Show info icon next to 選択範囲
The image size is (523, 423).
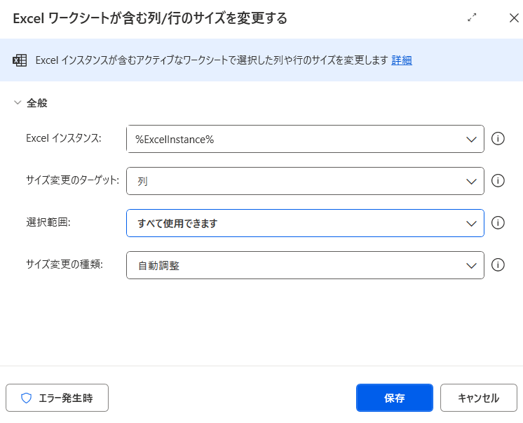[498, 223]
